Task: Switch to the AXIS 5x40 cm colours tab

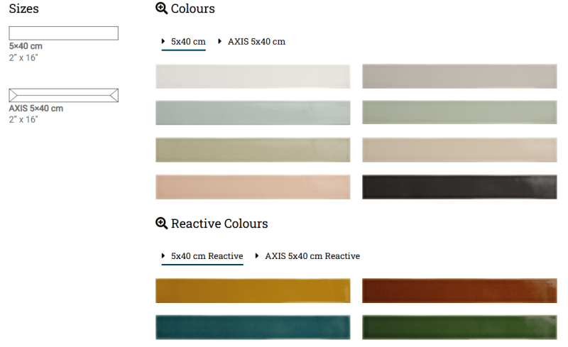Action: click(x=256, y=42)
